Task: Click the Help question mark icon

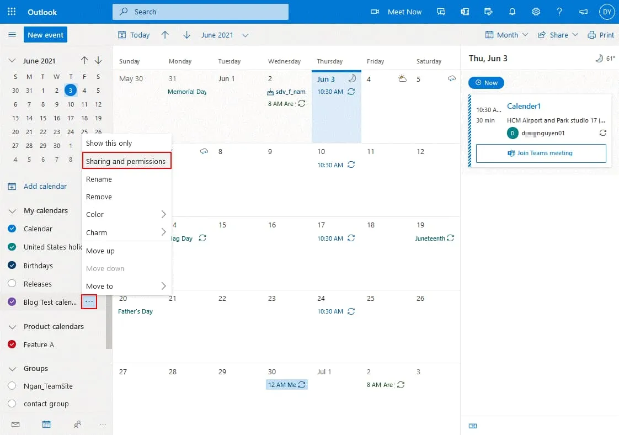Action: (x=559, y=12)
